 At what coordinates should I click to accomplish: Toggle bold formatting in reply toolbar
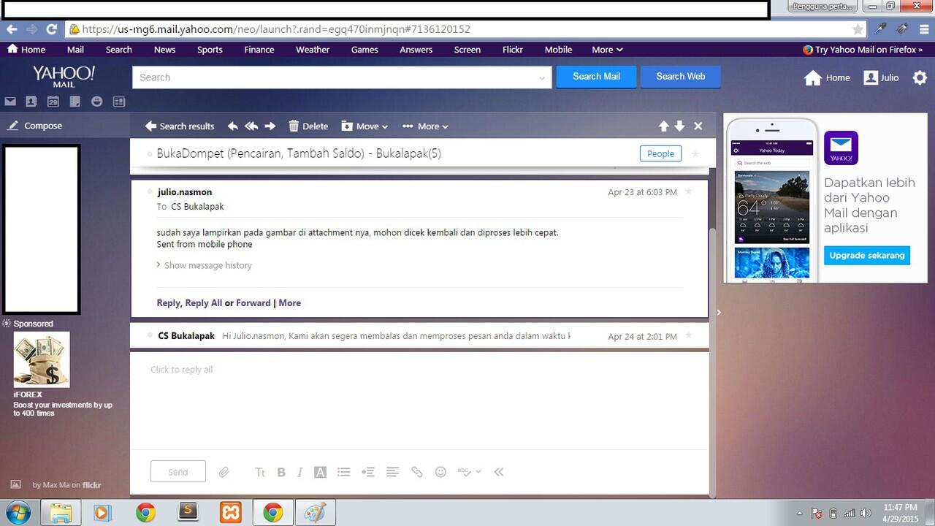point(281,472)
